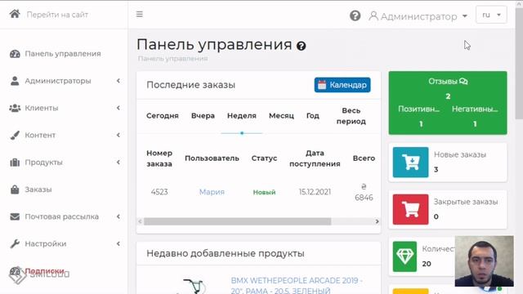Click the green diamond icon tile
523x294 pixels.
tap(405, 256)
